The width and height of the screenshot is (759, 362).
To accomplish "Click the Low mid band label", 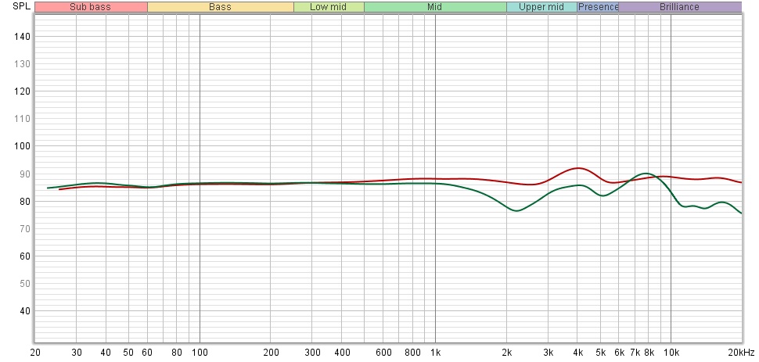I will [329, 7].
